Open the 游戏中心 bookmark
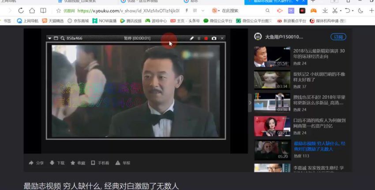 tap(156, 21)
